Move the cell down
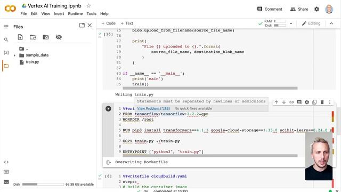The width and height of the screenshot is (341, 192). point(284,102)
